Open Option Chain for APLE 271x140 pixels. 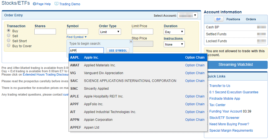(195, 96)
